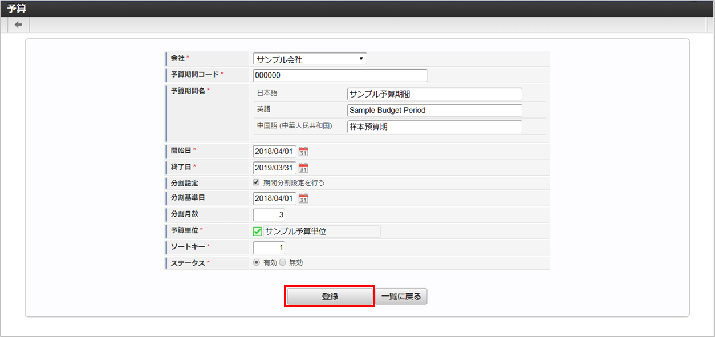This screenshot has height=337, width=715.
Task: Edit the 日本語 budget period name field
Action: pyautogui.click(x=434, y=94)
